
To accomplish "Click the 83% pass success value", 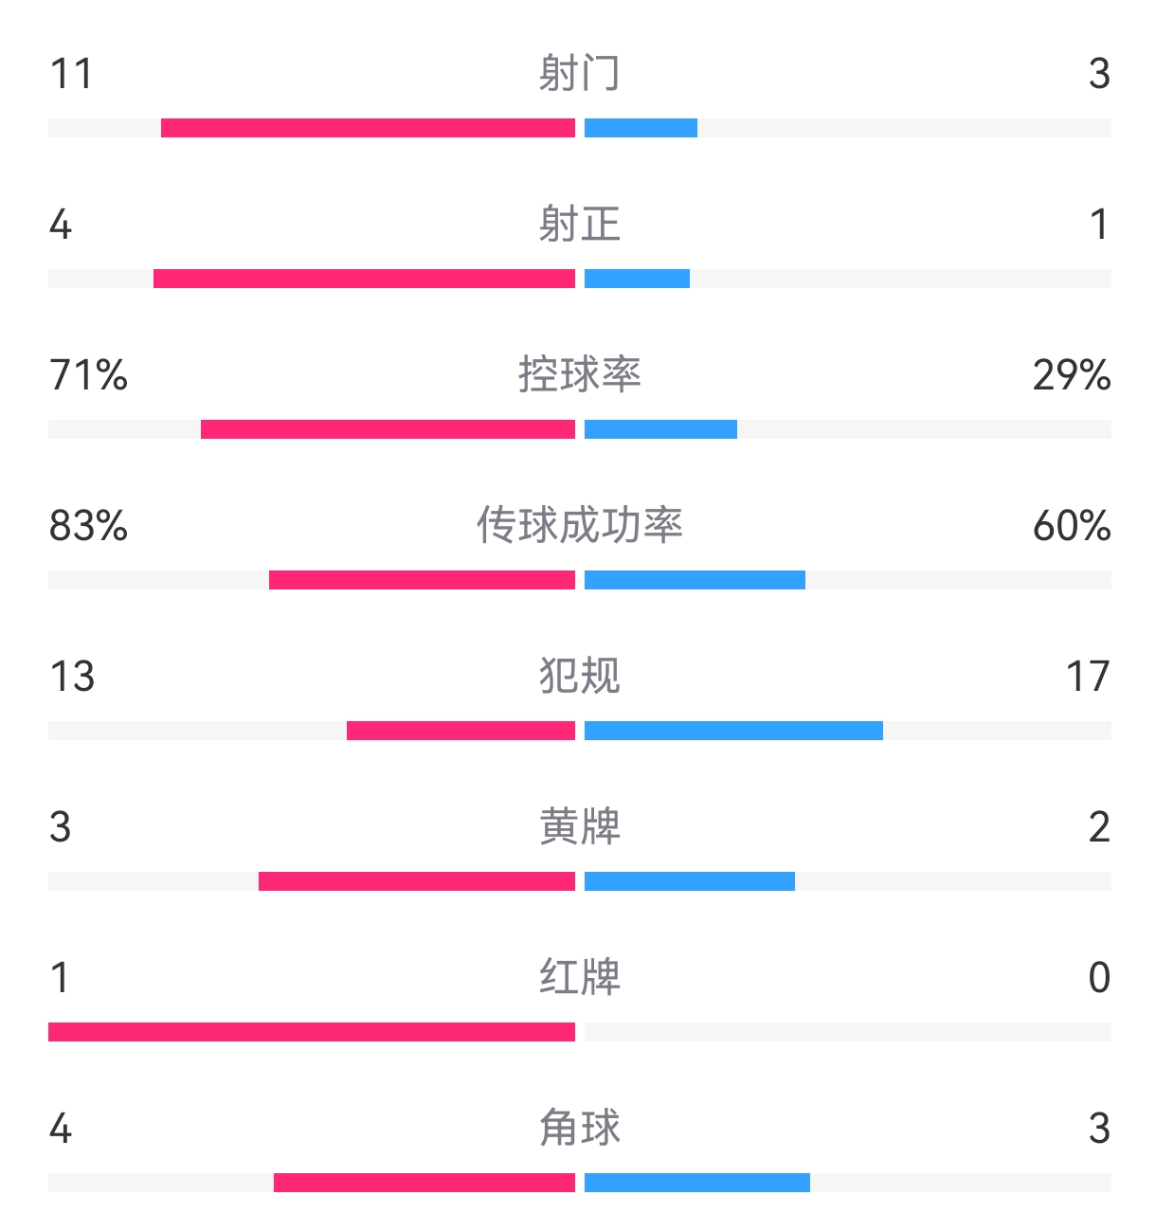I will pyautogui.click(x=88, y=526).
